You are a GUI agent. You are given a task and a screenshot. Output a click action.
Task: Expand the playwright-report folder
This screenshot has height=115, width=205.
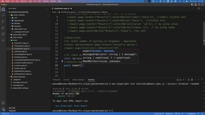point(20,35)
